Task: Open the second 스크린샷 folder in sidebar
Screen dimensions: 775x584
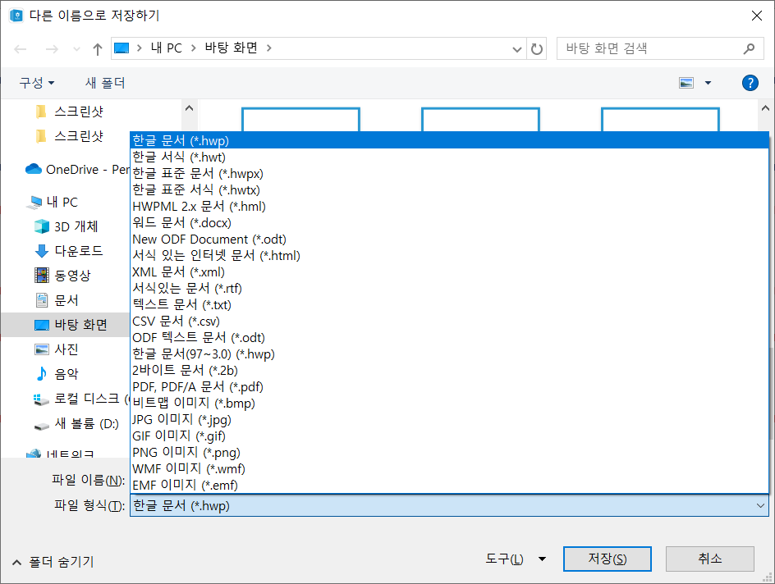Action: click(69, 136)
